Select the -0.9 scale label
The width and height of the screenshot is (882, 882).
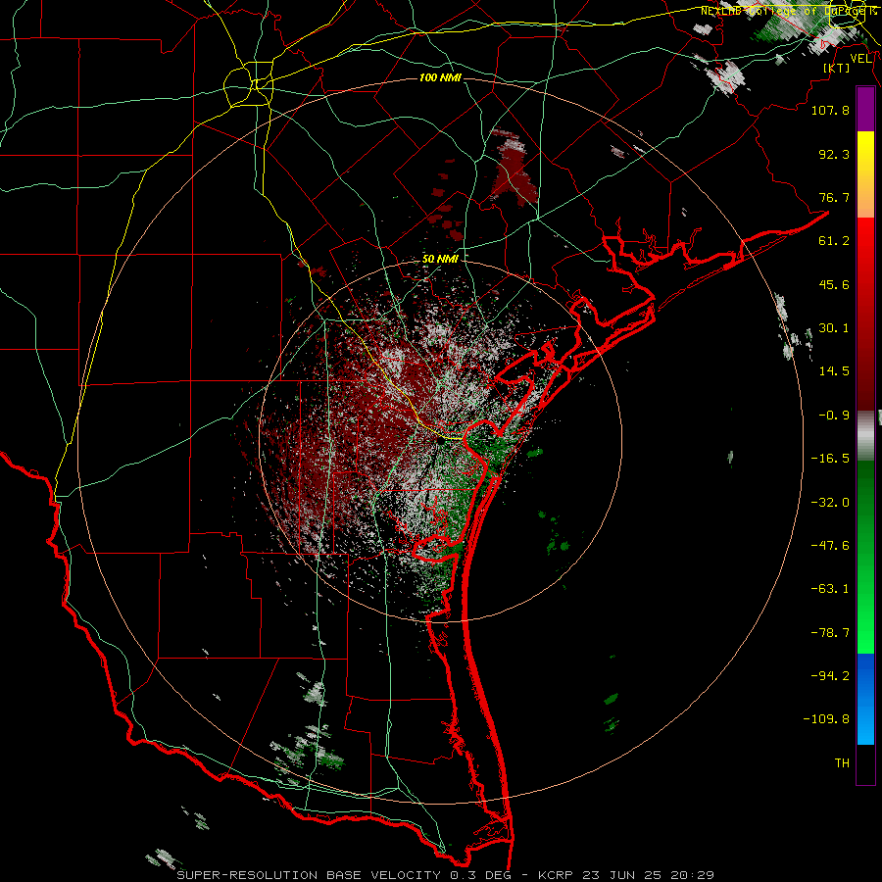coord(834,416)
